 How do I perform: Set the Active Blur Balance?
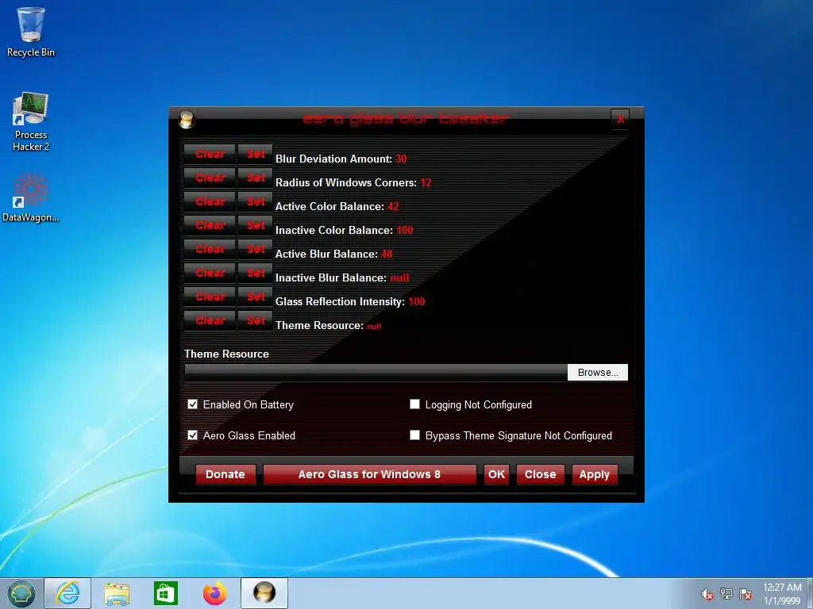click(x=256, y=249)
